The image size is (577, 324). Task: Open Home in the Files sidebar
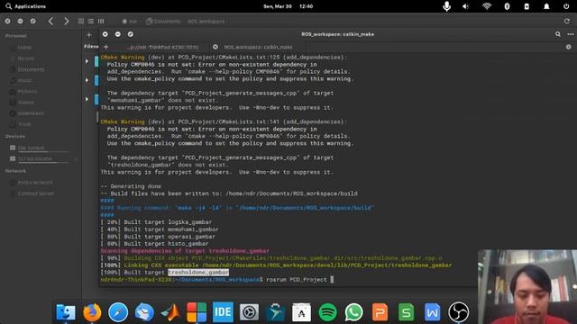click(x=24, y=48)
